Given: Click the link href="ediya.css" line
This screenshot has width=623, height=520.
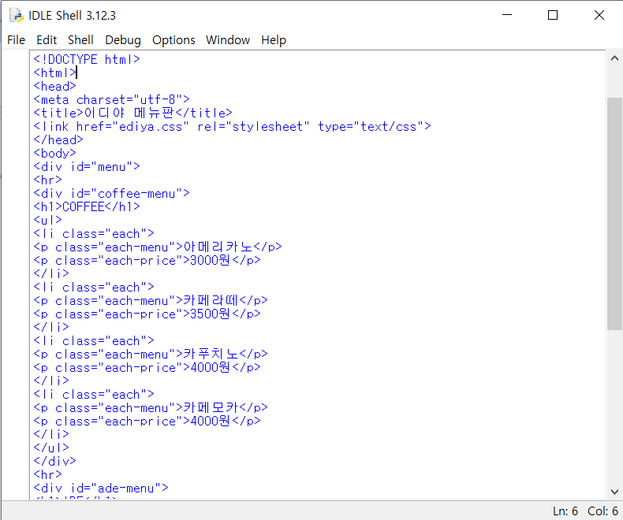Looking at the screenshot, I should point(232,127).
